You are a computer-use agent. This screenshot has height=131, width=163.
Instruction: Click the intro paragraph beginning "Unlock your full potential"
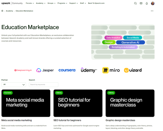(x=38, y=38)
